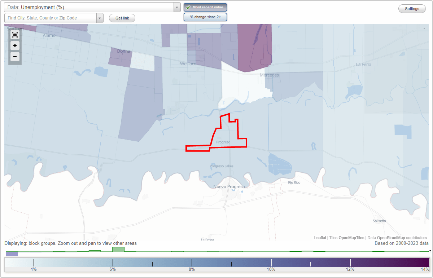Zoom in using the plus icon
Image resolution: width=433 pixels, height=278 pixels.
click(15, 46)
